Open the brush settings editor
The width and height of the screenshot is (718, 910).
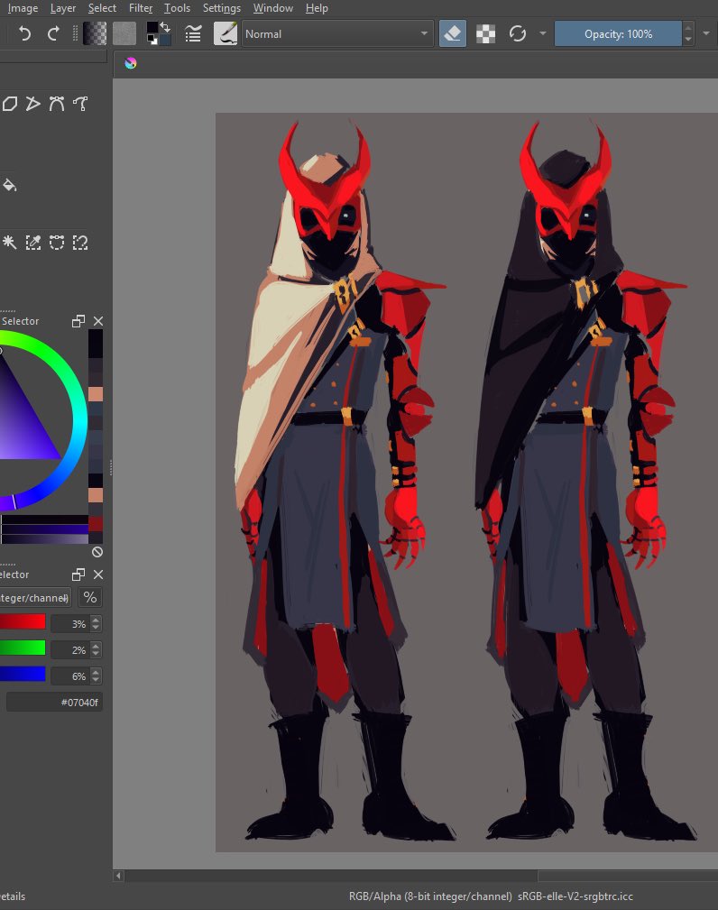(193, 34)
